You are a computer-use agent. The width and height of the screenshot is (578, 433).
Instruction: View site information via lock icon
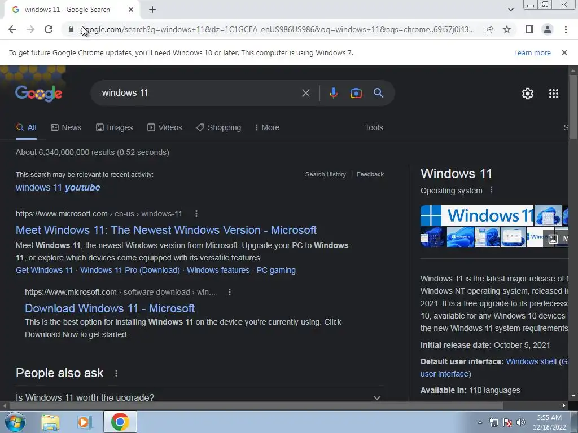tap(71, 29)
